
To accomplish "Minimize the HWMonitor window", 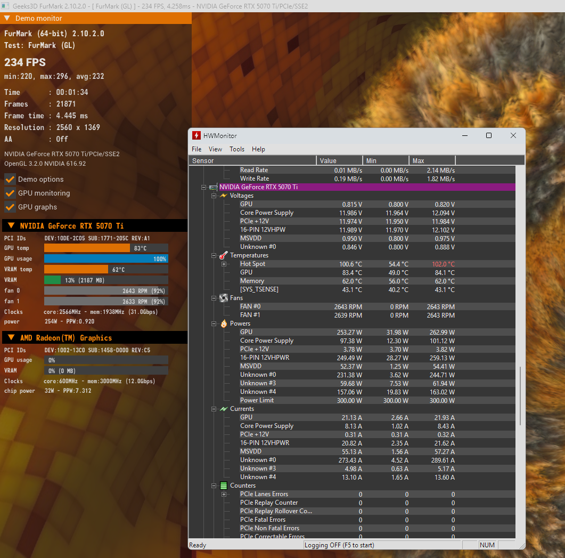I will 465,135.
